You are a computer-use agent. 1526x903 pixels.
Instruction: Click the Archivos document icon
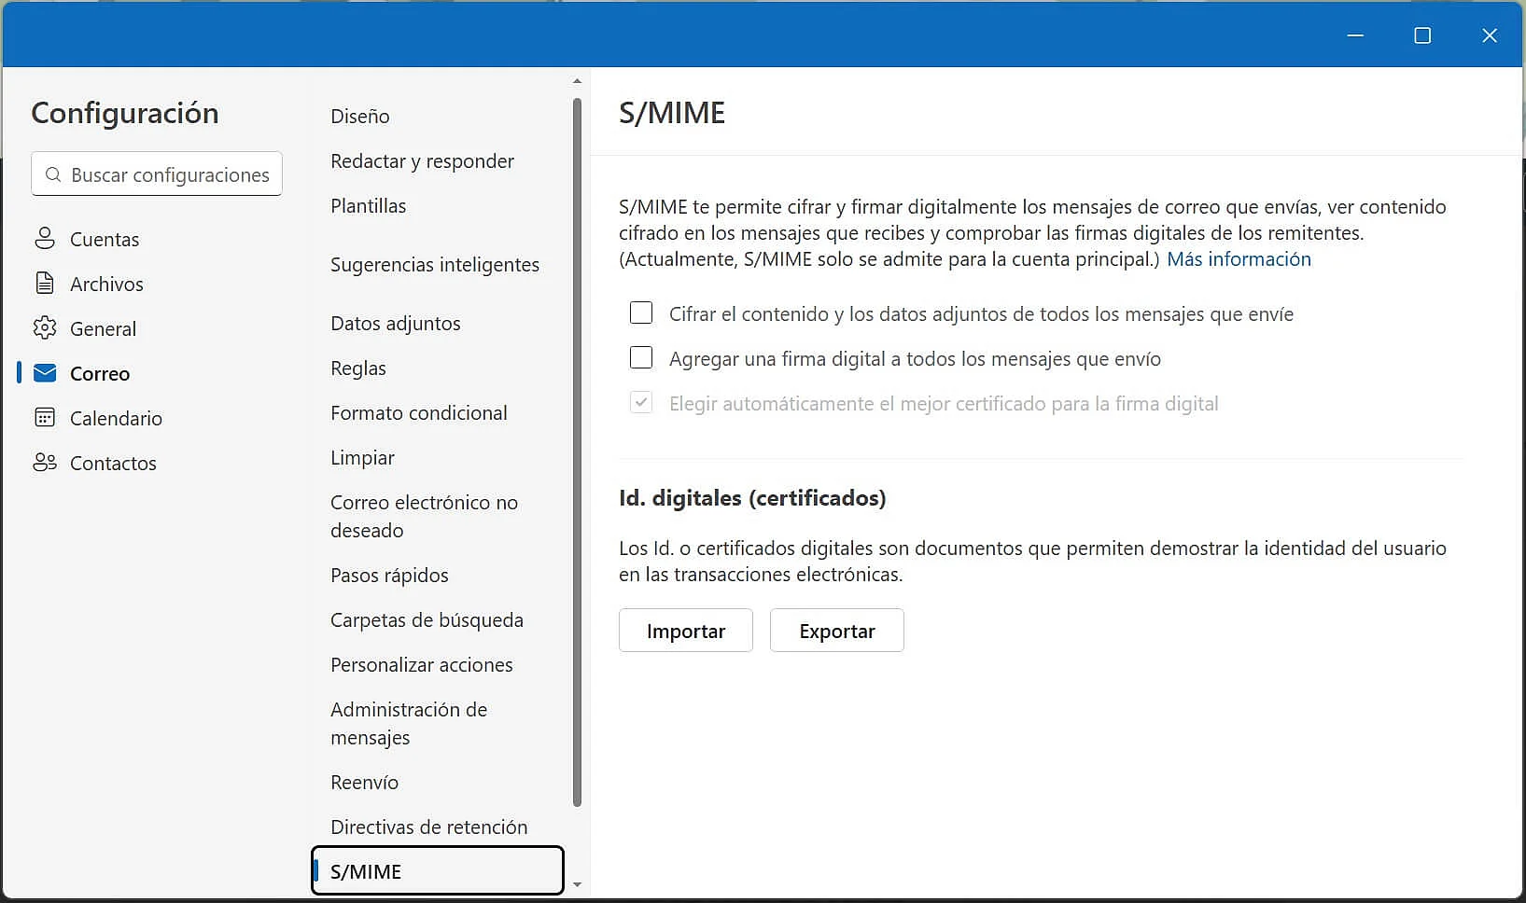tap(45, 284)
